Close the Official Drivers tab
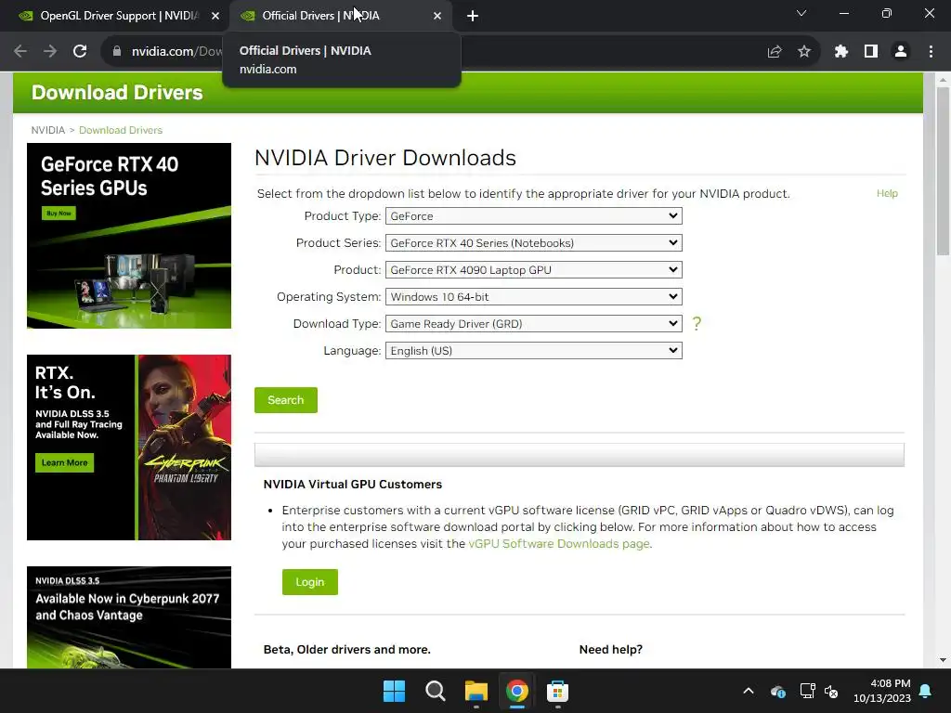This screenshot has width=951, height=713. [437, 16]
